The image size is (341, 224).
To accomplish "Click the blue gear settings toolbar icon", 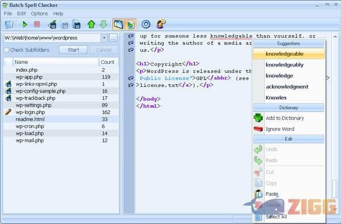I will (146, 24).
